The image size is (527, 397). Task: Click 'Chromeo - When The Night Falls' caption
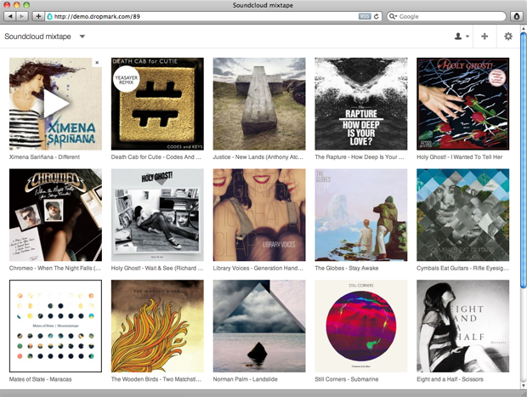(55, 269)
